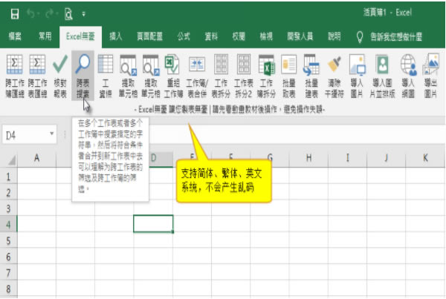Open the 工作表拆分 split worksheet tool
The width and height of the screenshot is (446, 299).
221,76
